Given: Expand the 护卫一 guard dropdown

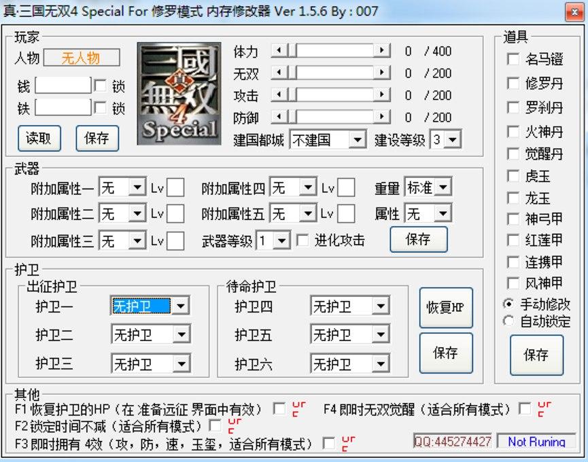Looking at the screenshot, I should pyautogui.click(x=181, y=306).
